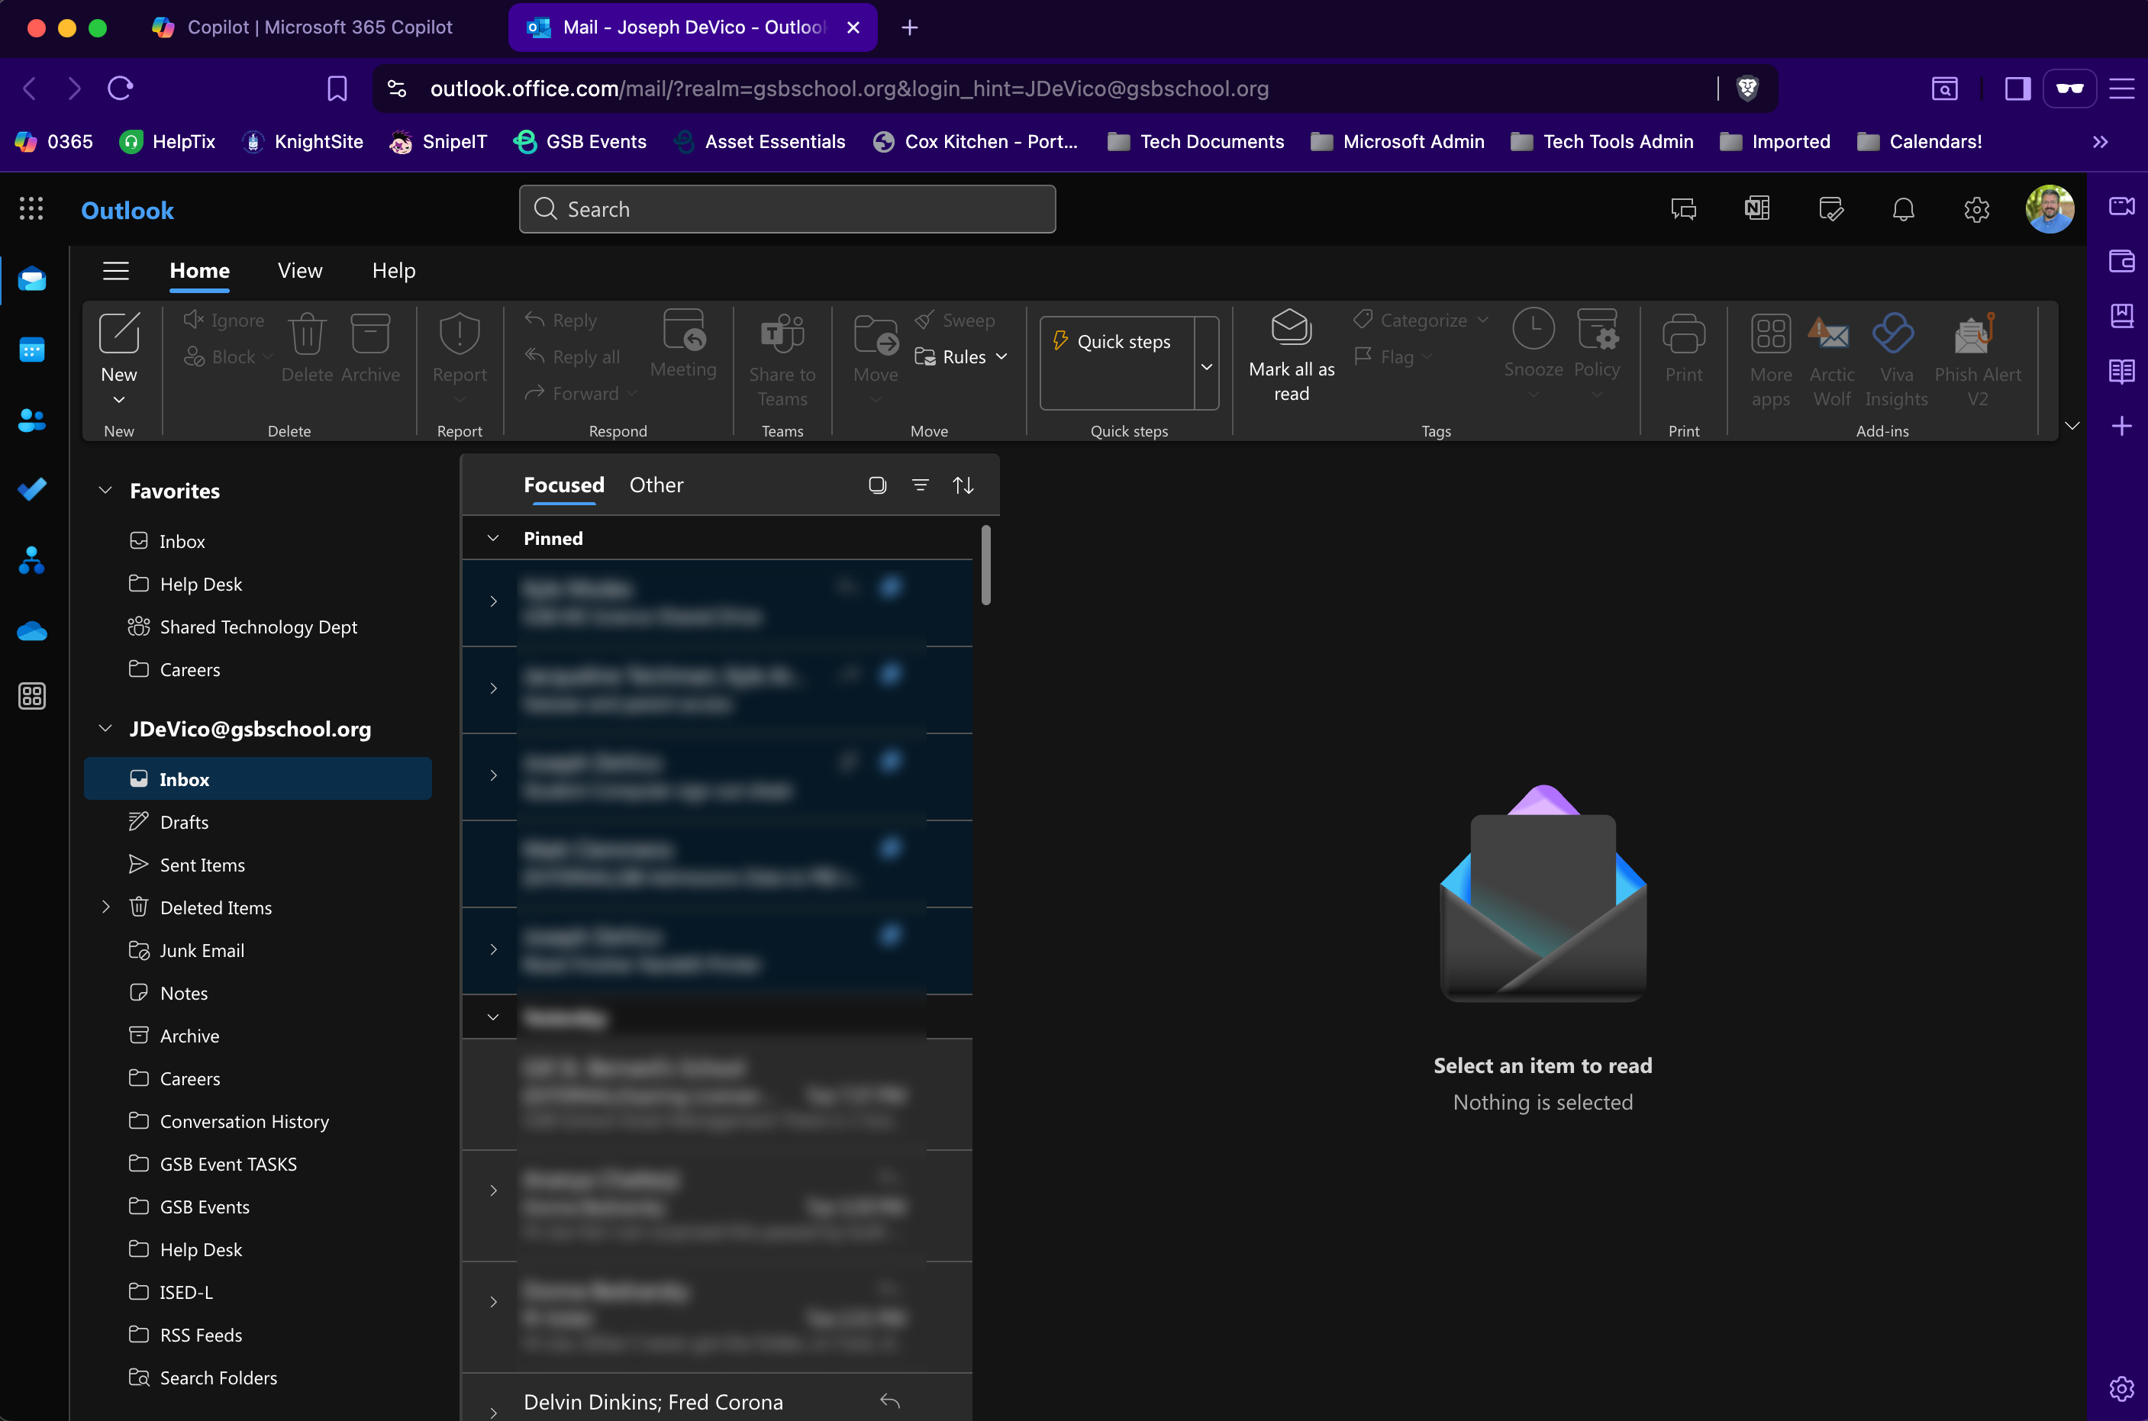Image resolution: width=2148 pixels, height=1421 pixels.
Task: Click the notifications bell icon
Action: coord(1903,209)
